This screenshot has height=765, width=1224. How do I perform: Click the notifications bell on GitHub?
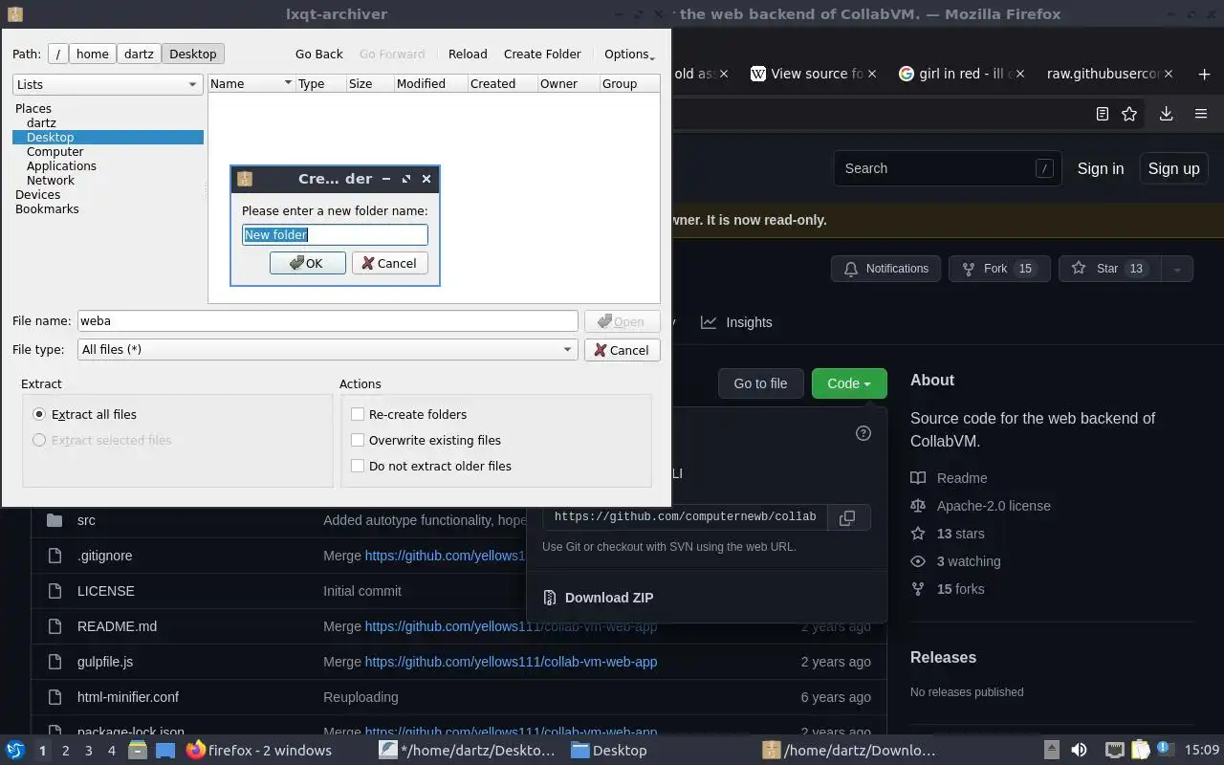851,269
